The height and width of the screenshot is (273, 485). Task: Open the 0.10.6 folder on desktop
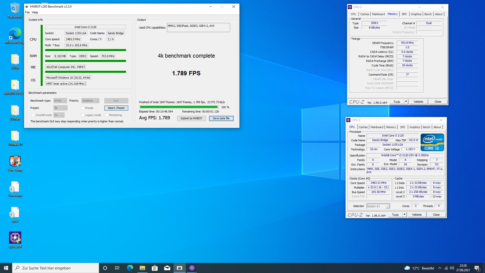coord(15,61)
